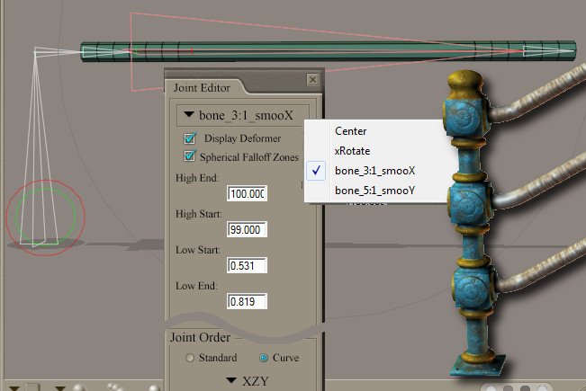Toggle Spherical Falloff Zones checkbox

point(190,156)
